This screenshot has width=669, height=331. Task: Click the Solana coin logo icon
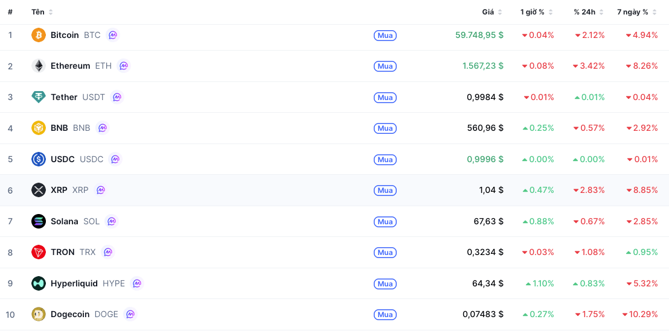tap(39, 221)
